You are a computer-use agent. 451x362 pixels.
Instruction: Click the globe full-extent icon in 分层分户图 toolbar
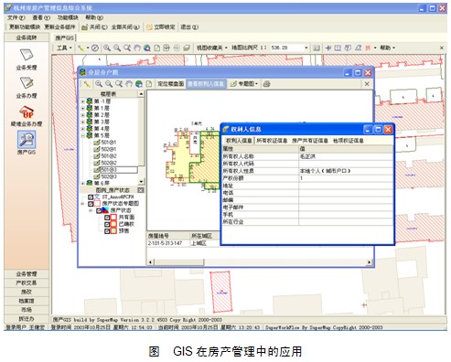[139, 84]
